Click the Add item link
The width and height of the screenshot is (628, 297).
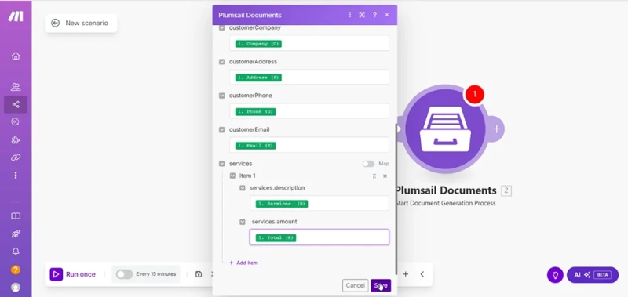(243, 263)
